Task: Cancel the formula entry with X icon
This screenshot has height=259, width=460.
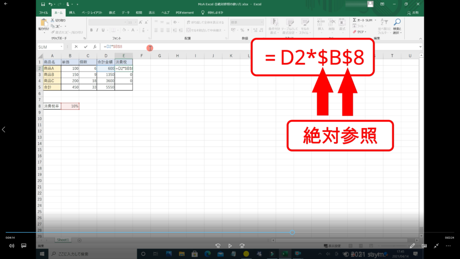Action: pos(76,47)
